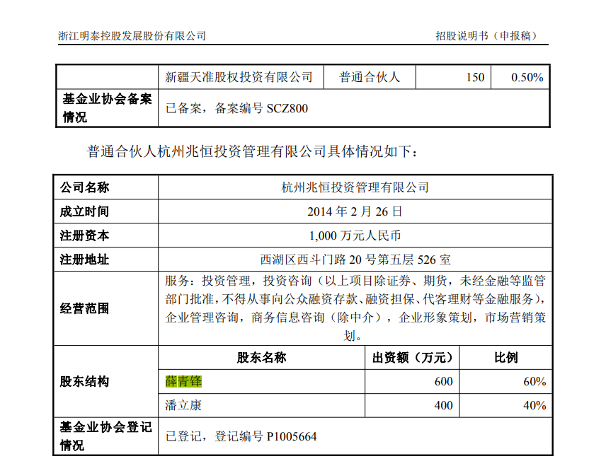Click the 经营范围 row label

point(84,308)
